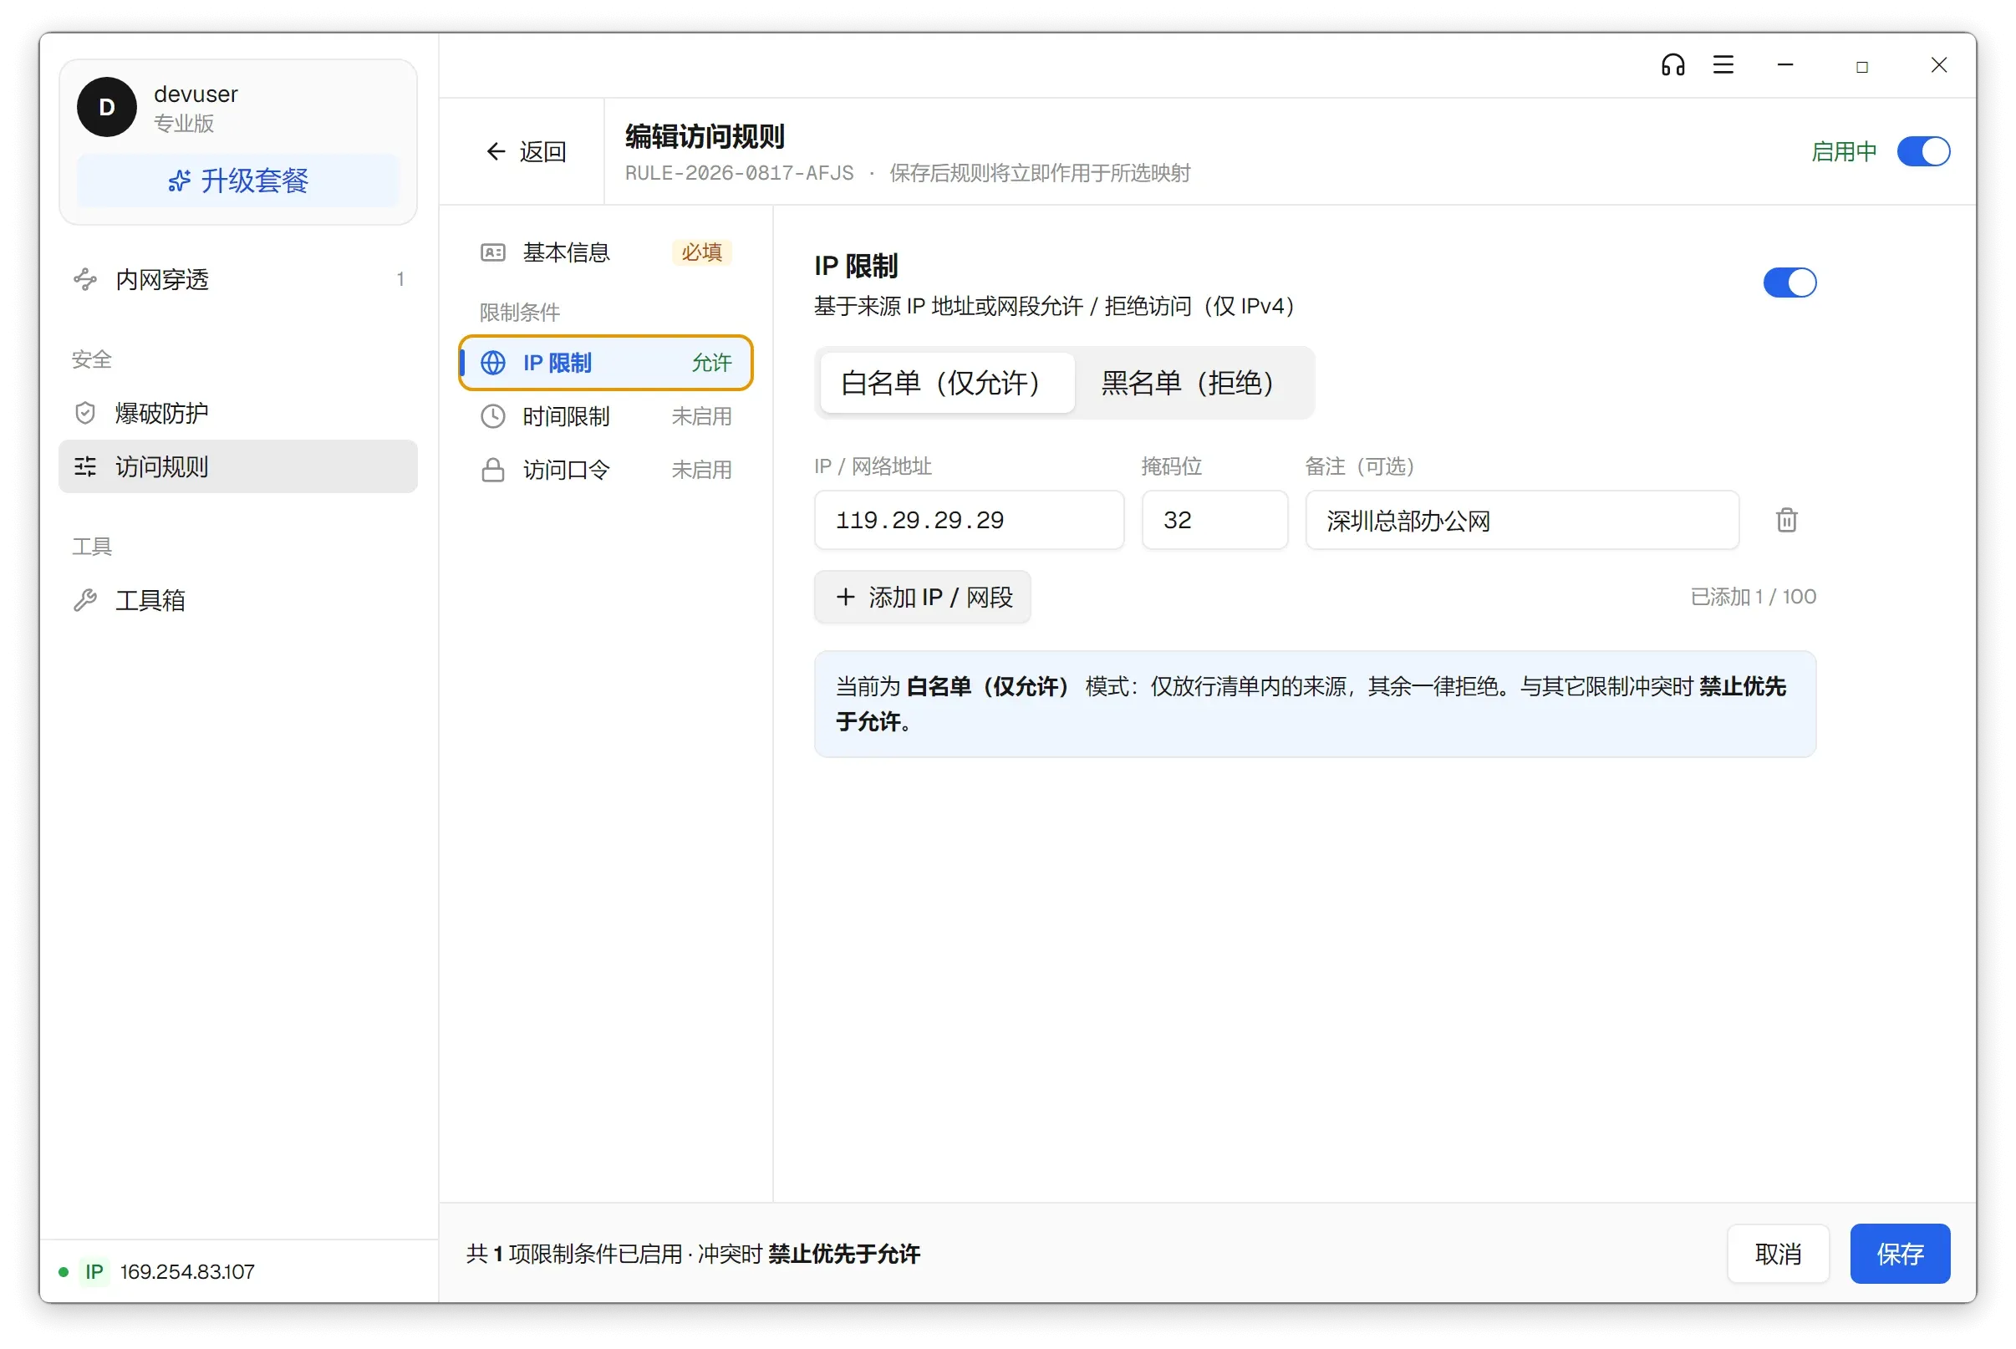Open 工具箱 in sidebar
The image size is (2016, 1349).
point(238,599)
